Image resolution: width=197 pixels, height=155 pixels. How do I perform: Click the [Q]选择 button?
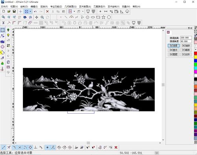point(173,45)
